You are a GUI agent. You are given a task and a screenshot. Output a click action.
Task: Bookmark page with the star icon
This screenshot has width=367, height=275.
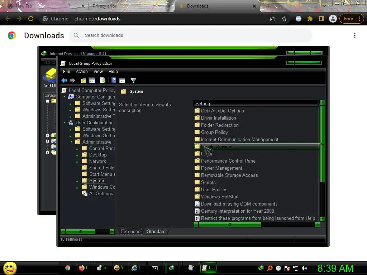click(x=284, y=19)
